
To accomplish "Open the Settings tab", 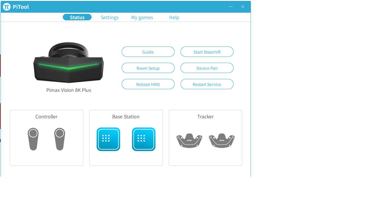I will pos(110,17).
